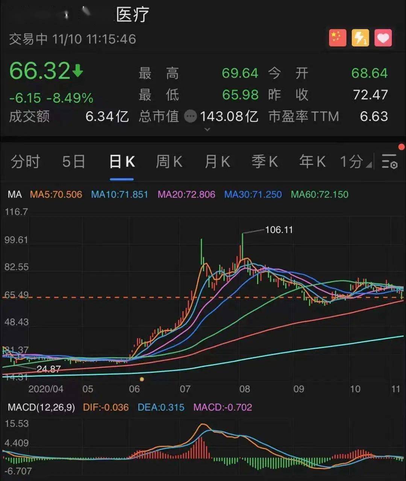The width and height of the screenshot is (406, 481).
Task: Tap the 总市值 value 143.08亿
Action: 229,116
